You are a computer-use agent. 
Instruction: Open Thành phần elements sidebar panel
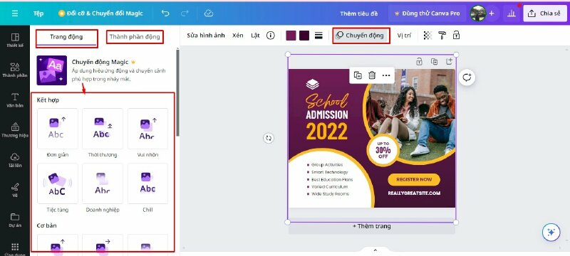(x=15, y=70)
